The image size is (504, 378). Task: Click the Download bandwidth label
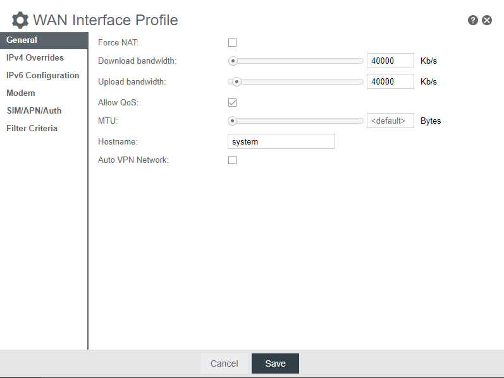pos(137,61)
